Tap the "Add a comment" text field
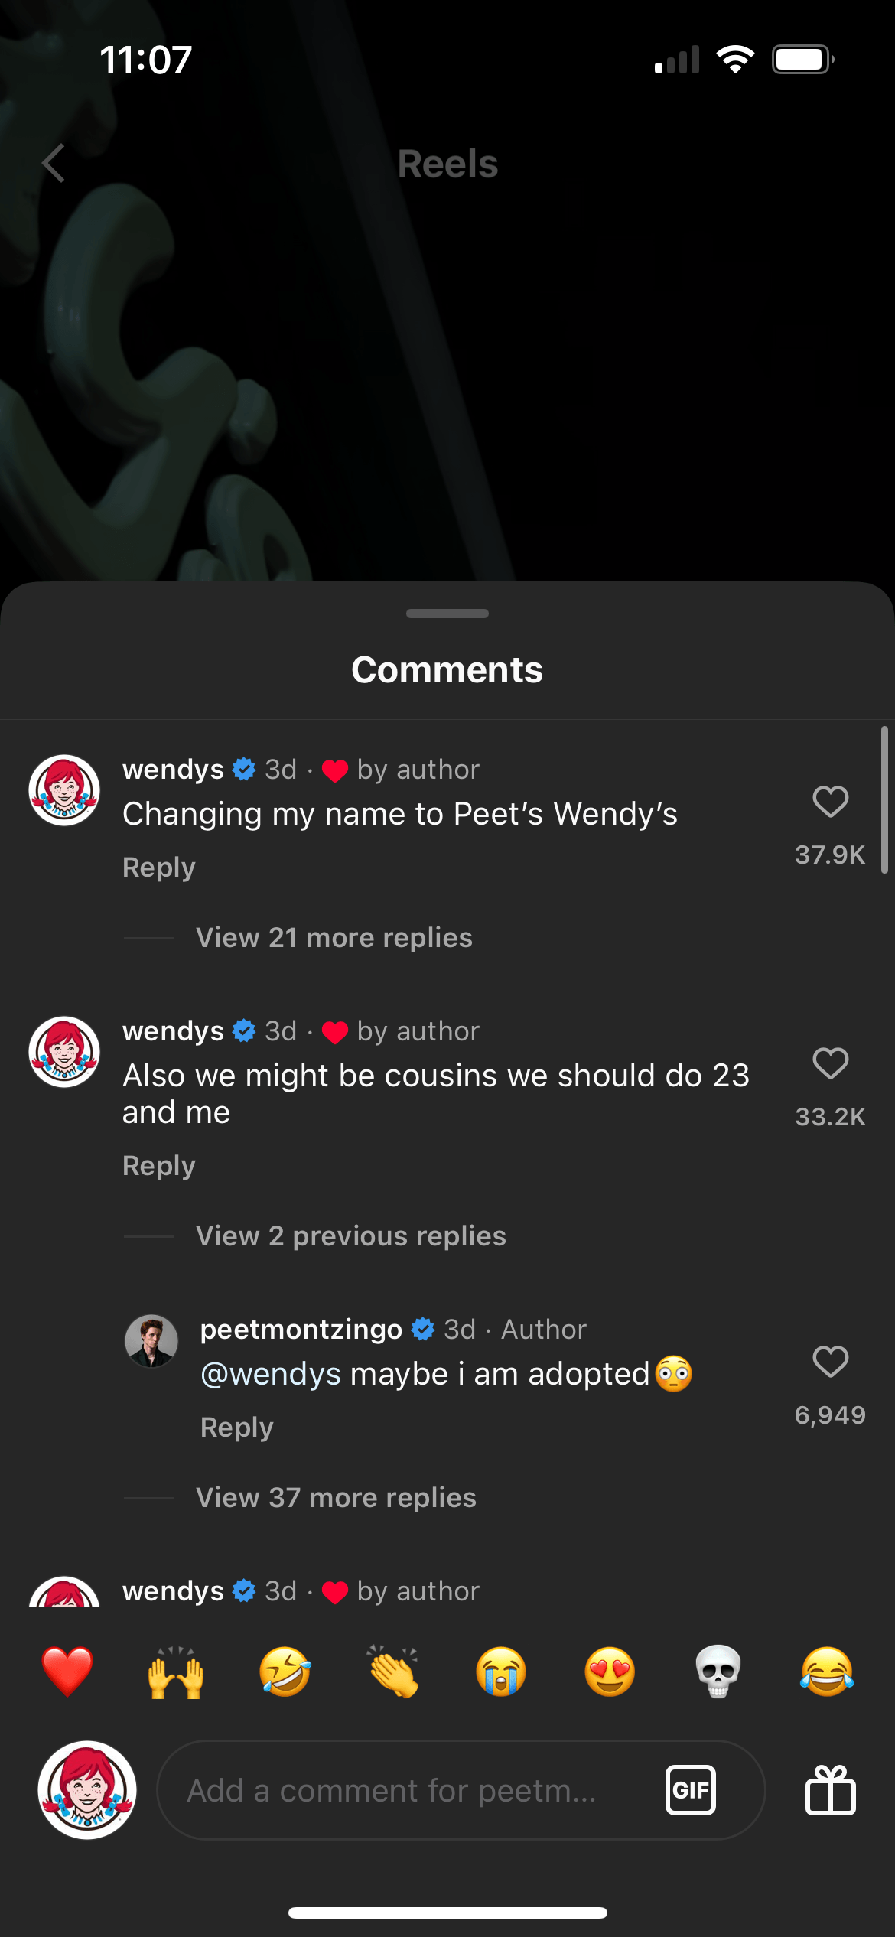Screen dimensions: 895x1937 405,1790
